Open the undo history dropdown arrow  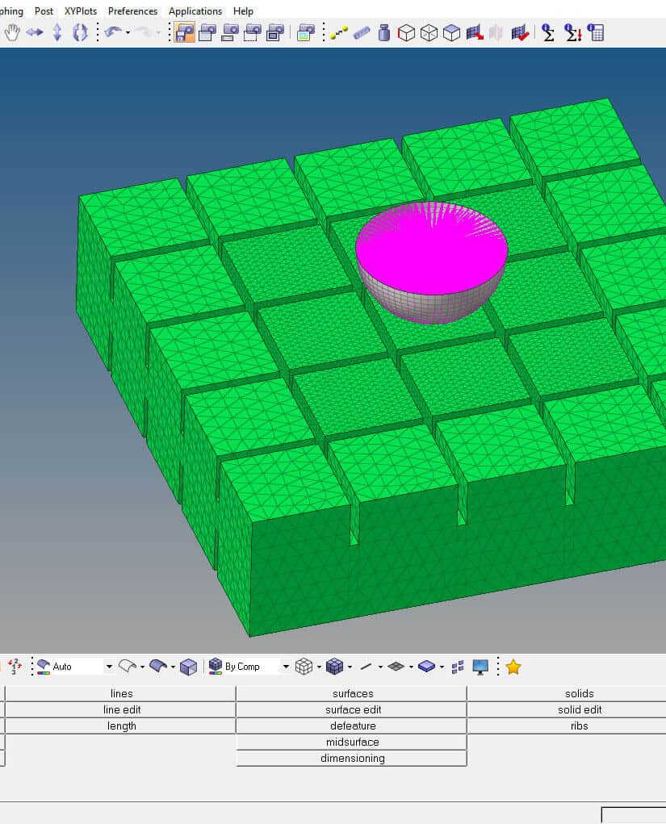pos(128,33)
